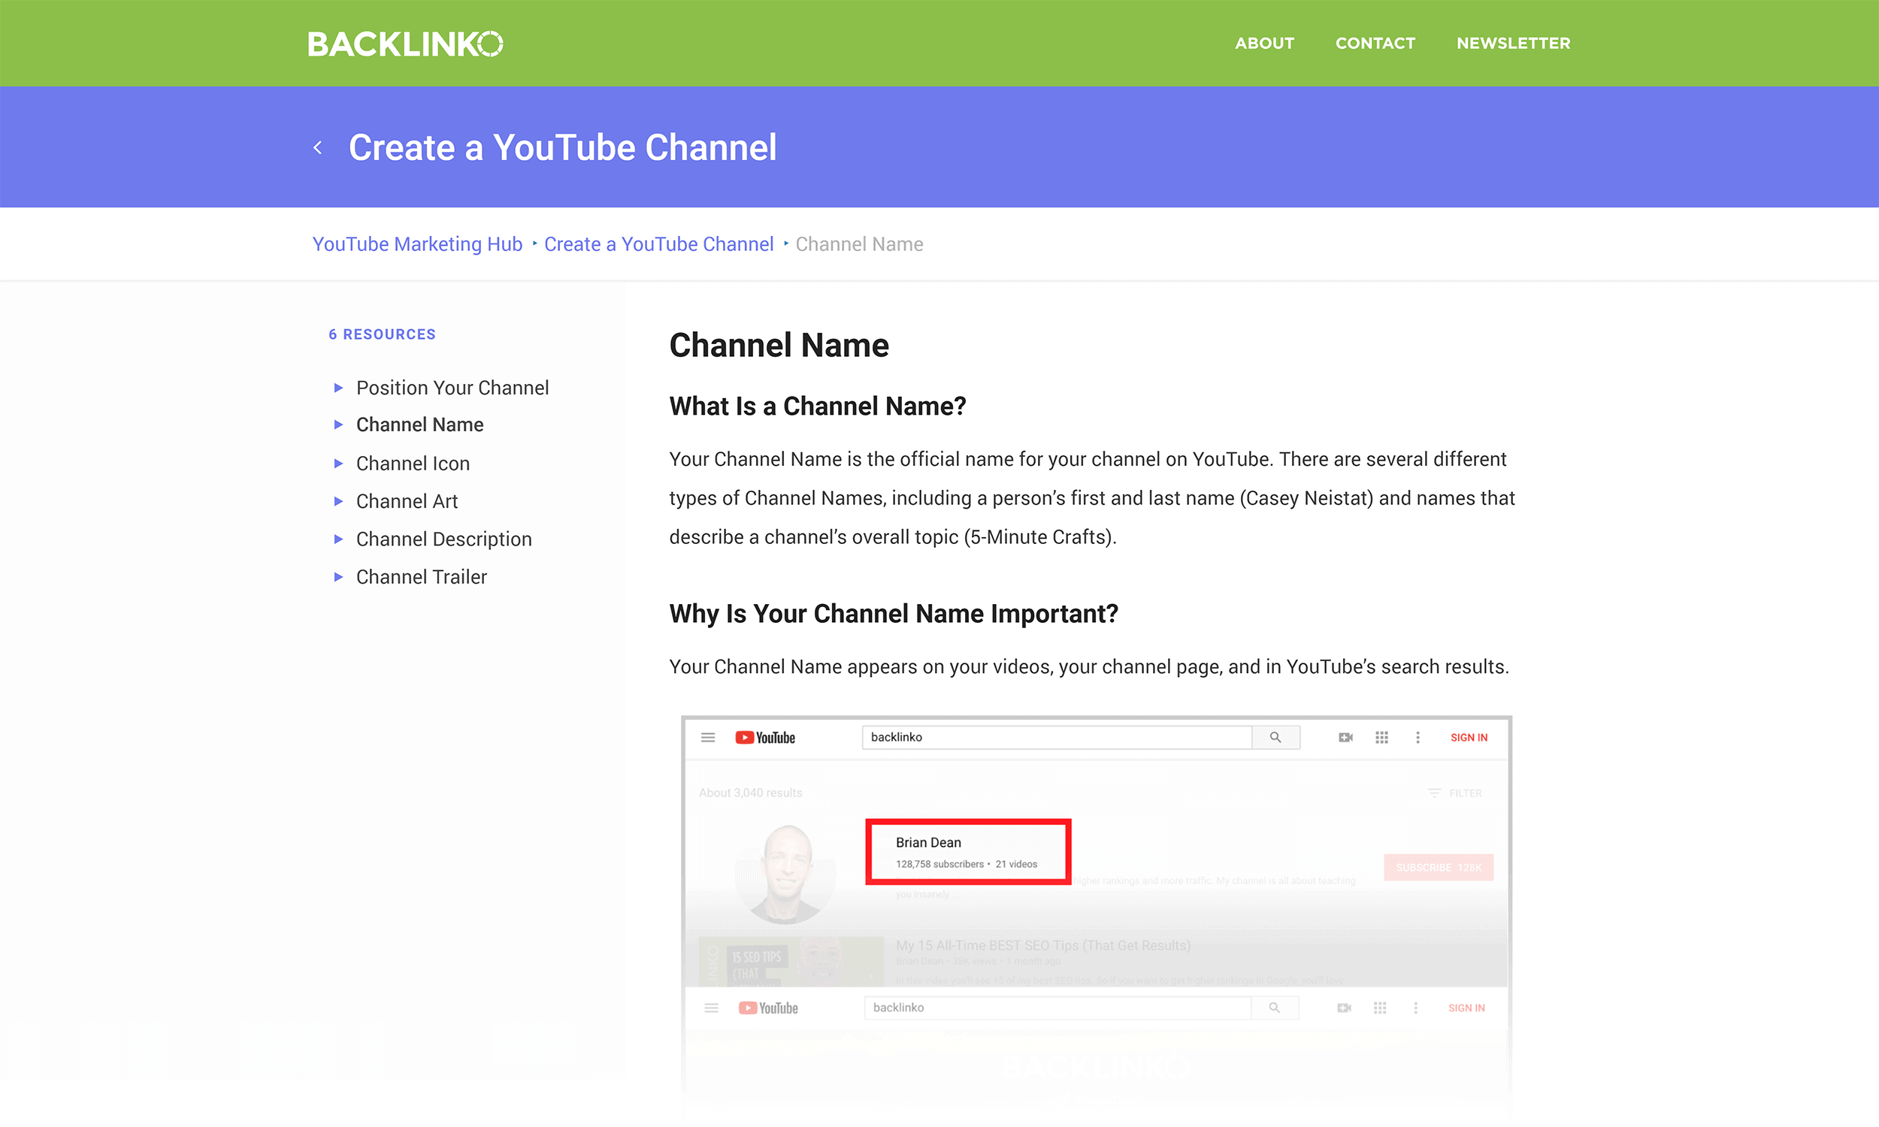Open the Contact page

coord(1375,44)
